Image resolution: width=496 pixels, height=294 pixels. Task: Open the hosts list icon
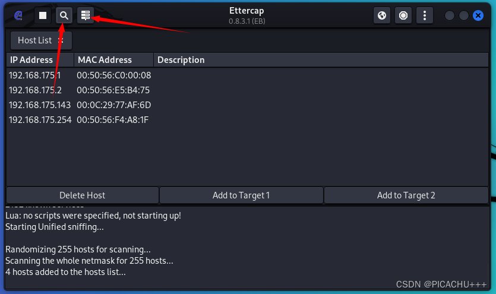click(x=86, y=15)
